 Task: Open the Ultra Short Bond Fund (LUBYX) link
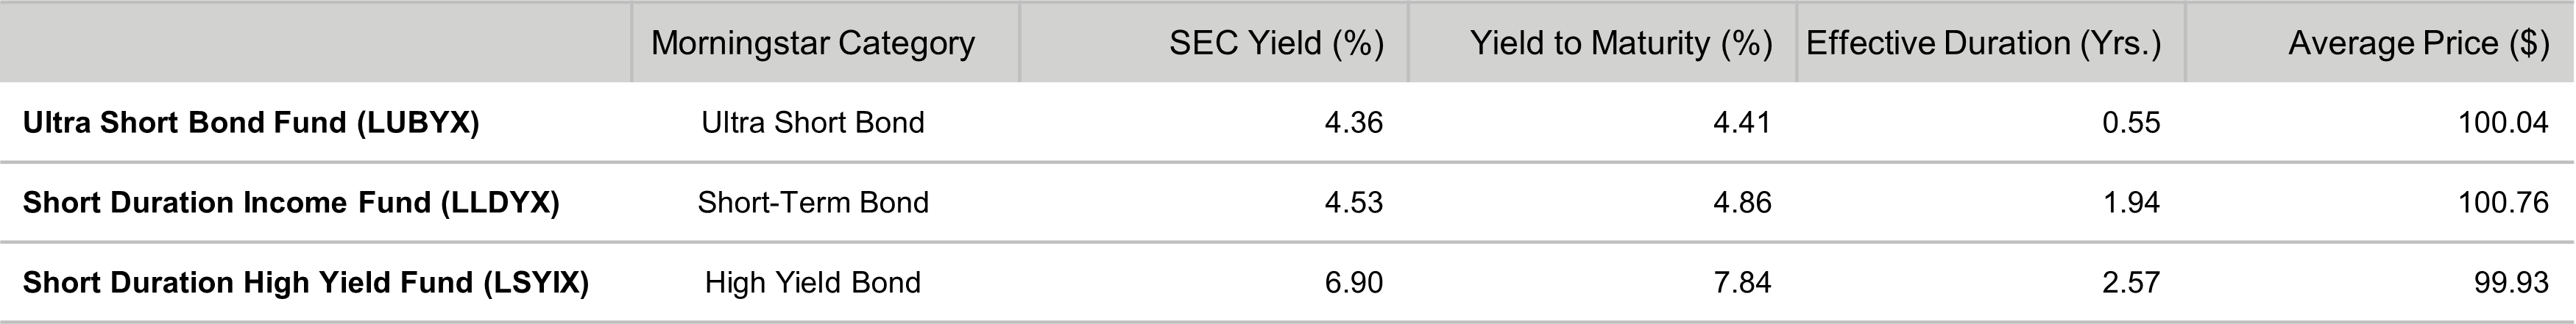(251, 123)
